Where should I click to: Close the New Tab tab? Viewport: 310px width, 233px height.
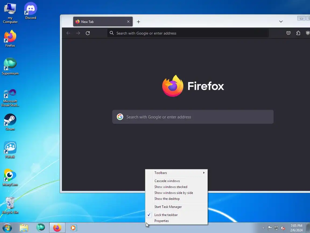click(x=128, y=22)
